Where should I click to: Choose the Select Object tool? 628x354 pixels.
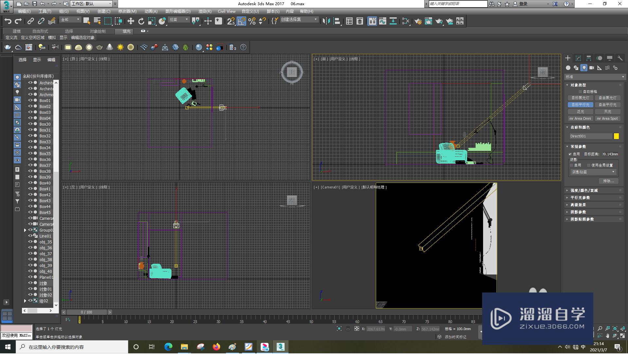87,21
